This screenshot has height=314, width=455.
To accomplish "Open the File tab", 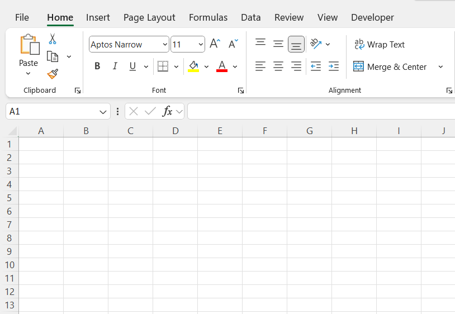I will tap(22, 17).
